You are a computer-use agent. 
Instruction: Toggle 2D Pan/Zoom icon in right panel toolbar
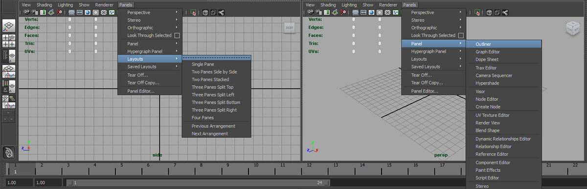[x=342, y=12]
